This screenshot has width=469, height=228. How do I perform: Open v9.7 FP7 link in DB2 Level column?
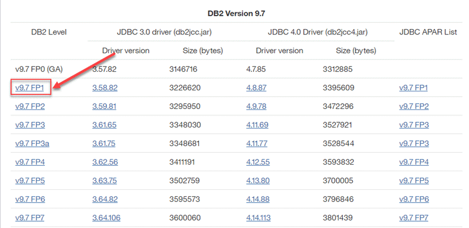click(30, 218)
